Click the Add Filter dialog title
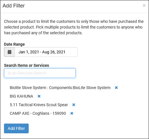The image size is (149, 139). (x=14, y=6)
